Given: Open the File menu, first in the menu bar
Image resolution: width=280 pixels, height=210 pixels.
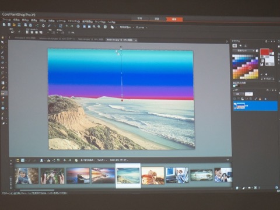Looking at the screenshot, I should [6, 20].
